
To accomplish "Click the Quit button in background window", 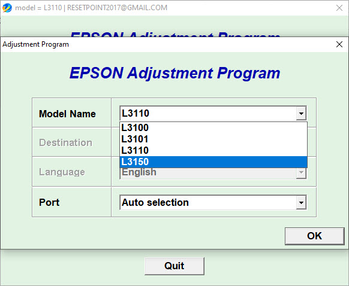I will coord(174,266).
